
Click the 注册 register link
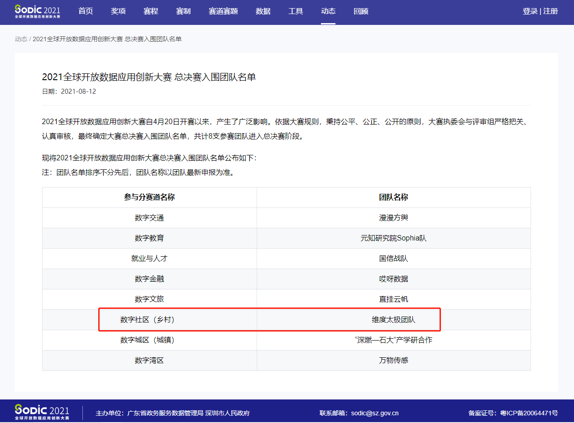[551, 11]
